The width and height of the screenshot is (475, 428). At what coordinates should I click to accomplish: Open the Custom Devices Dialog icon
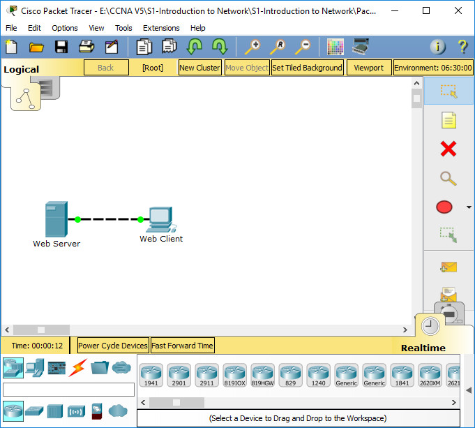pos(361,46)
